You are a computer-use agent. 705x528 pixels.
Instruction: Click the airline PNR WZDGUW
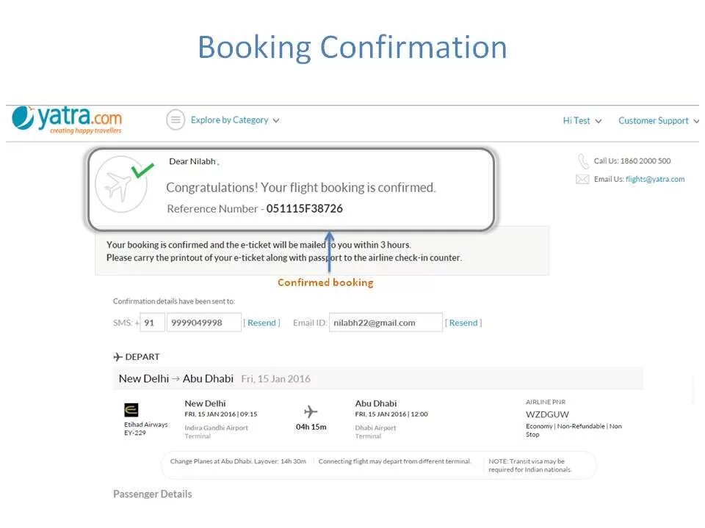pos(547,414)
